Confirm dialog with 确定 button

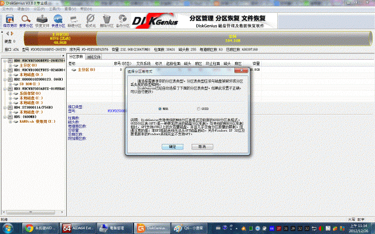[x=172, y=147]
